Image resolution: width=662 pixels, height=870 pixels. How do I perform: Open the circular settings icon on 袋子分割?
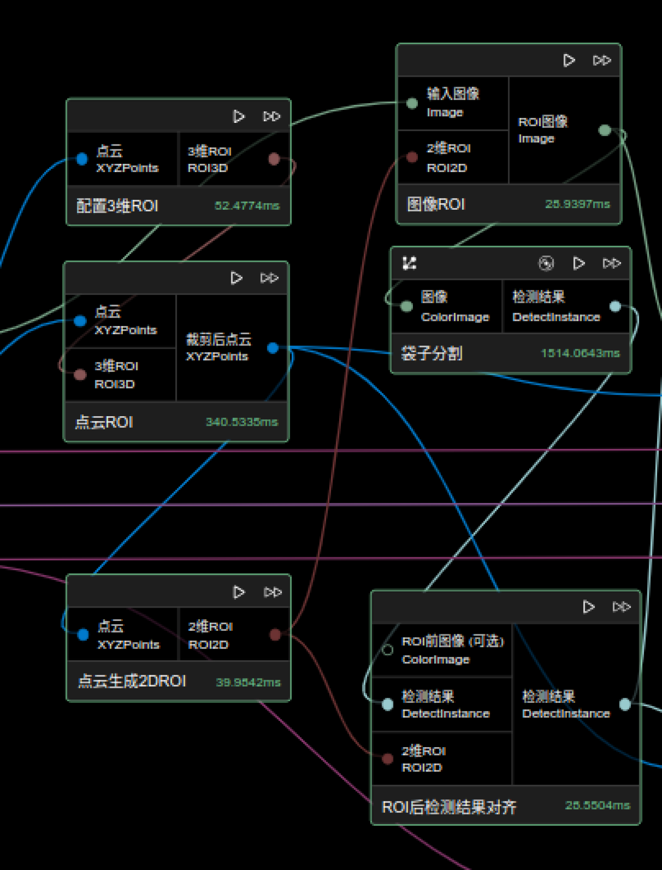pos(546,263)
